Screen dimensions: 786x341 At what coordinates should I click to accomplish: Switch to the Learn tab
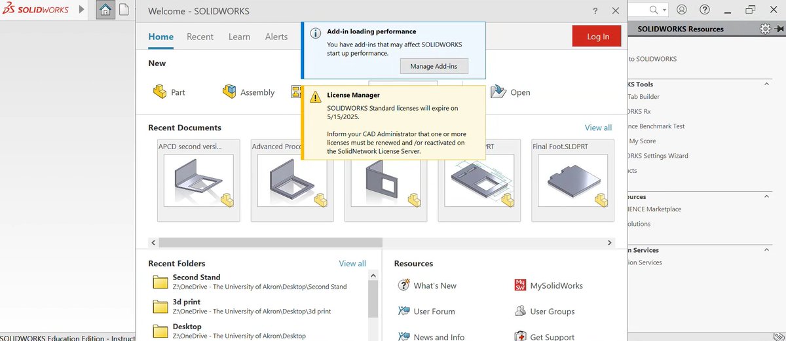tap(239, 37)
